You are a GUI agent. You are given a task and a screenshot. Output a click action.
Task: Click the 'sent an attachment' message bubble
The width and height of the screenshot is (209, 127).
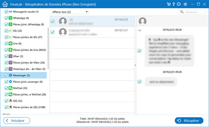[x=161, y=82]
